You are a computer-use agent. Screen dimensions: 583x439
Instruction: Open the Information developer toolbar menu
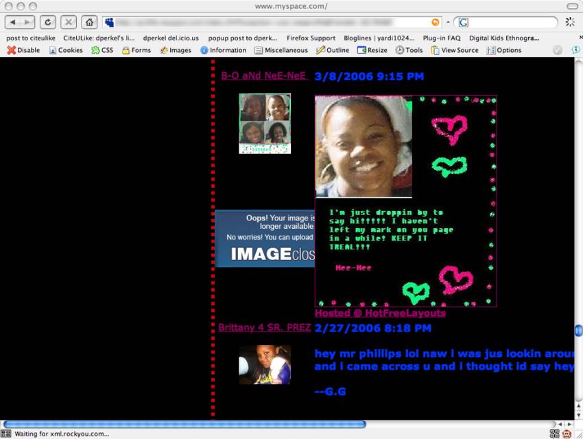223,50
